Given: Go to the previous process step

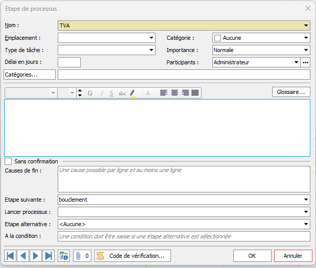Looking at the screenshot, I should point(23,256).
